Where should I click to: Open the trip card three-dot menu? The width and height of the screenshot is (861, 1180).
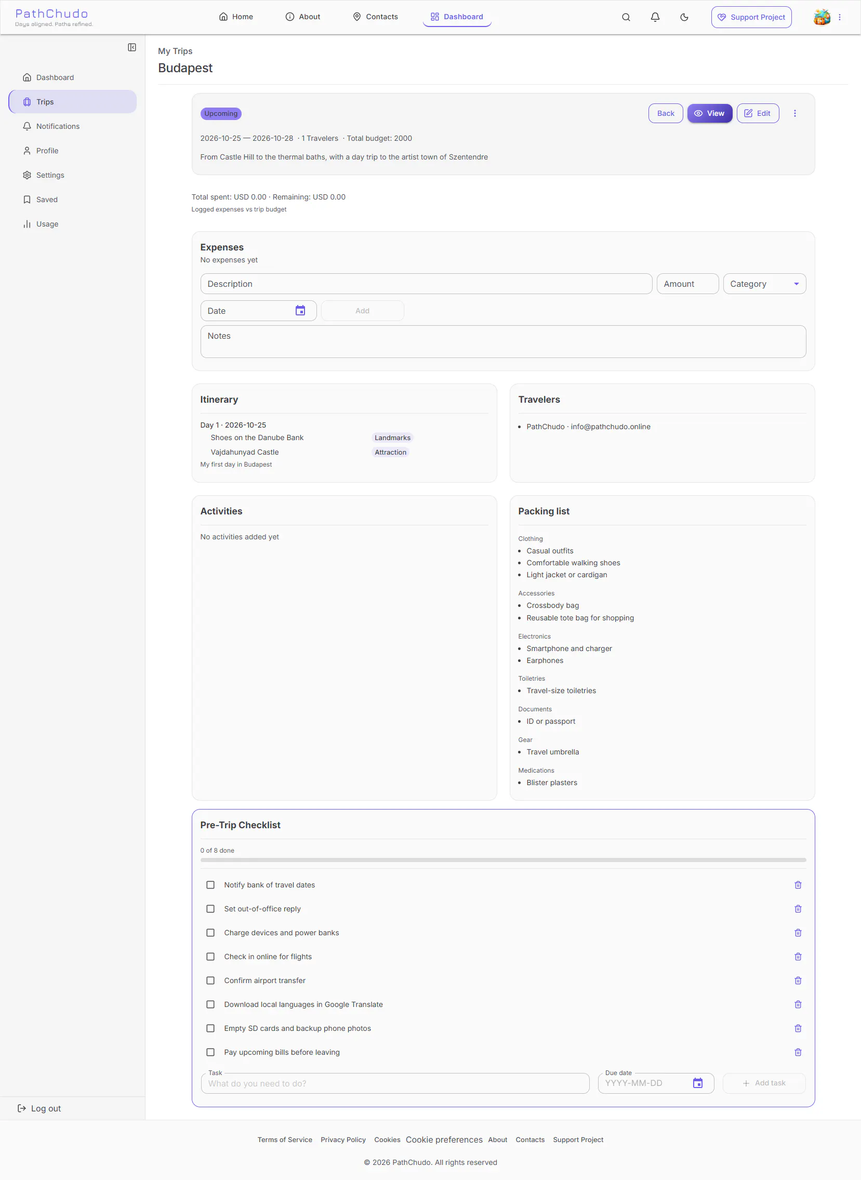(795, 113)
